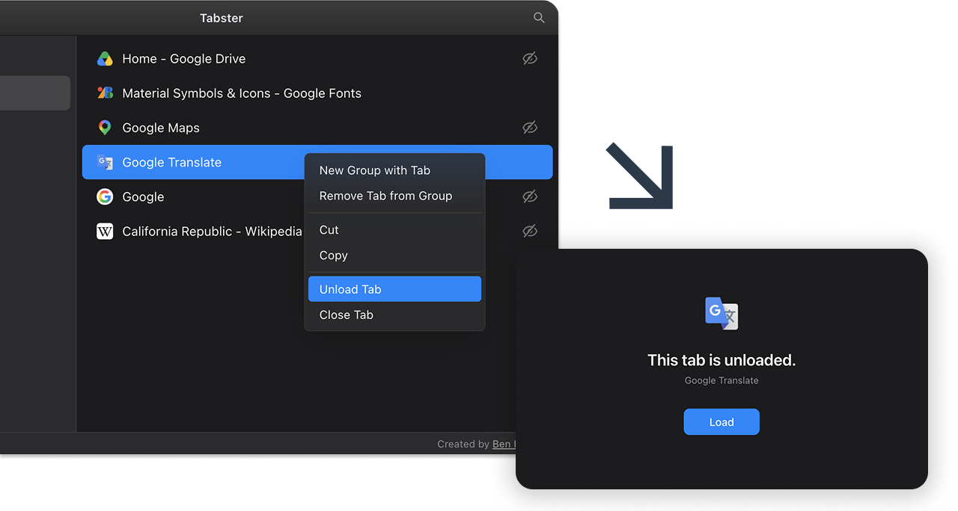Click the Tabster window title

click(222, 18)
